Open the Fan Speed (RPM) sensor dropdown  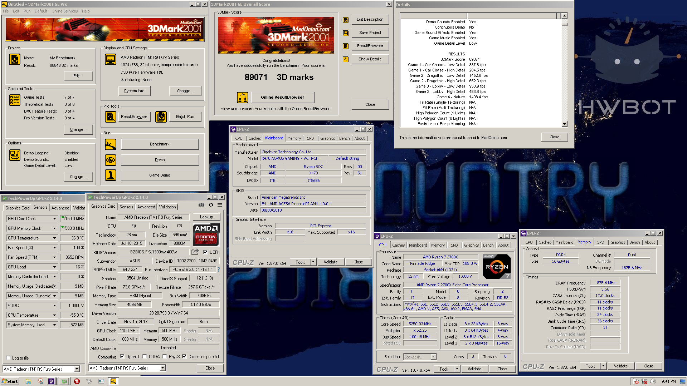tap(54, 257)
